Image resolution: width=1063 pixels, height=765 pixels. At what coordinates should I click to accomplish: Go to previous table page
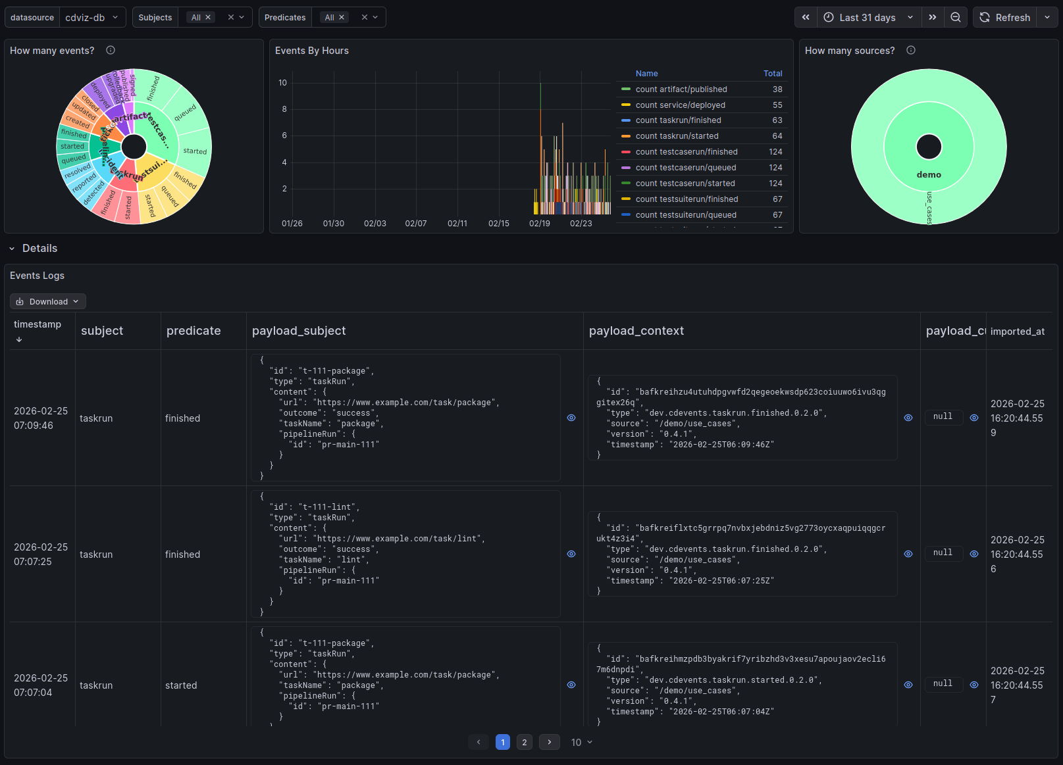479,742
